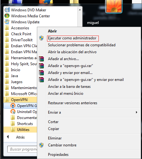Open Windows Media Center from its icon

click(7, 16)
